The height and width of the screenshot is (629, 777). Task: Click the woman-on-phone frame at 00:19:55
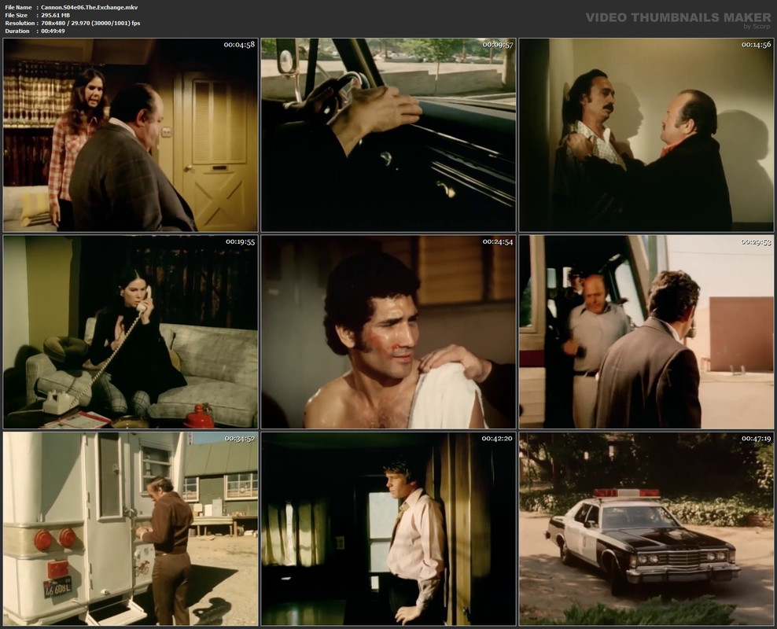pos(131,332)
